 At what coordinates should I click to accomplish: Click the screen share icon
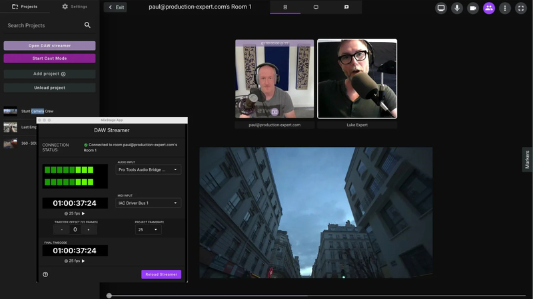(x=441, y=8)
